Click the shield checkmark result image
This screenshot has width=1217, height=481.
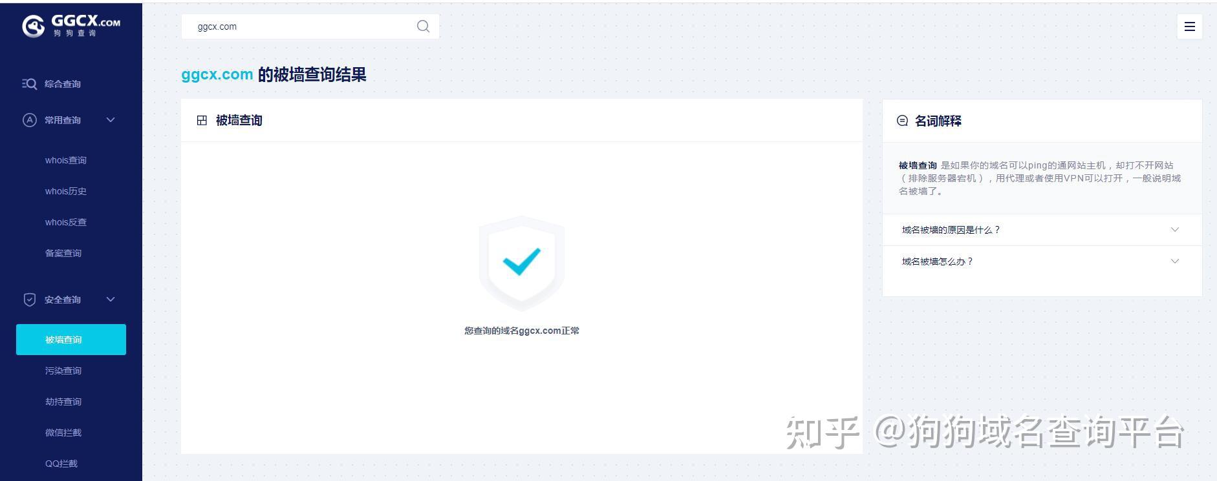[522, 263]
